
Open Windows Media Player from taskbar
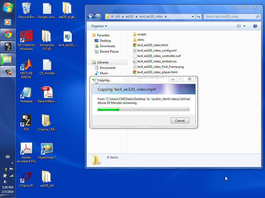(x=8, y=22)
